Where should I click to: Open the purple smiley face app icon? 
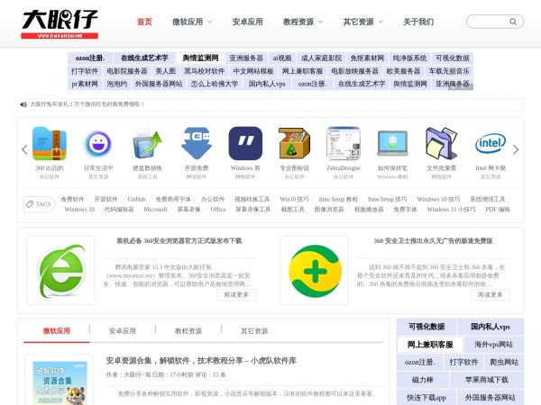(98, 144)
